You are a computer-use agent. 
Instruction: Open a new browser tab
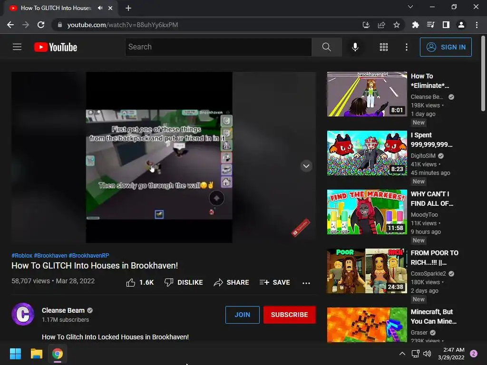click(128, 8)
